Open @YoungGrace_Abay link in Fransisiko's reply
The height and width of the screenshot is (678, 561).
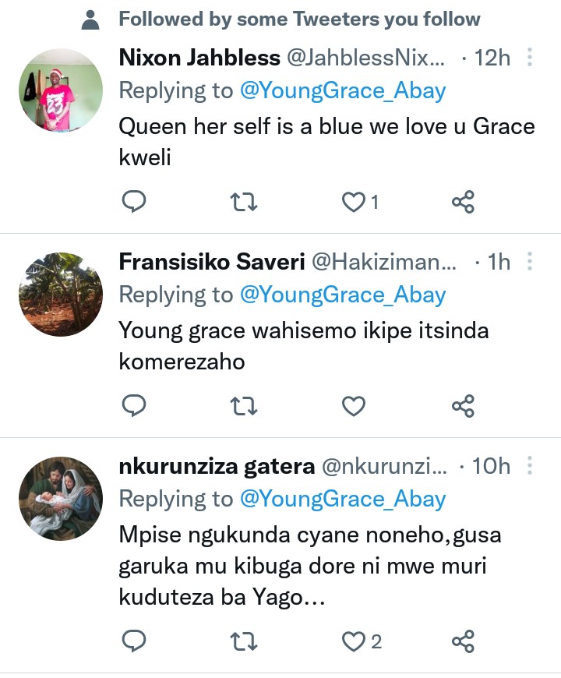343,295
